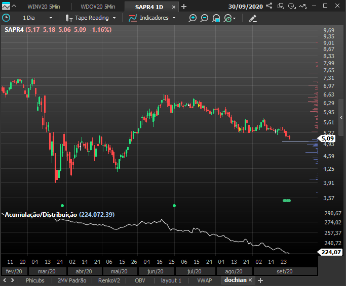The width and height of the screenshot is (346, 286).
Task: Expand the Indicadores menu
Action: (152, 18)
